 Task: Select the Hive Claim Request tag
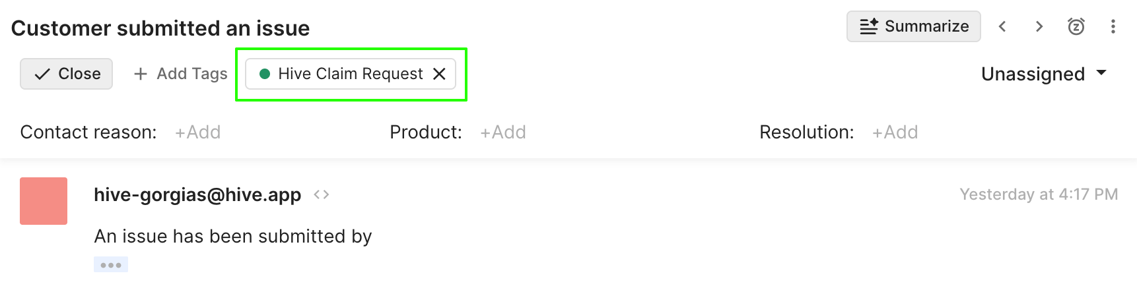[351, 74]
